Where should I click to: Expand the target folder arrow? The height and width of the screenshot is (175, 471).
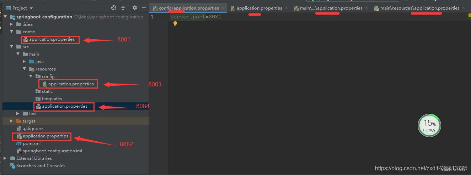(x=12, y=121)
